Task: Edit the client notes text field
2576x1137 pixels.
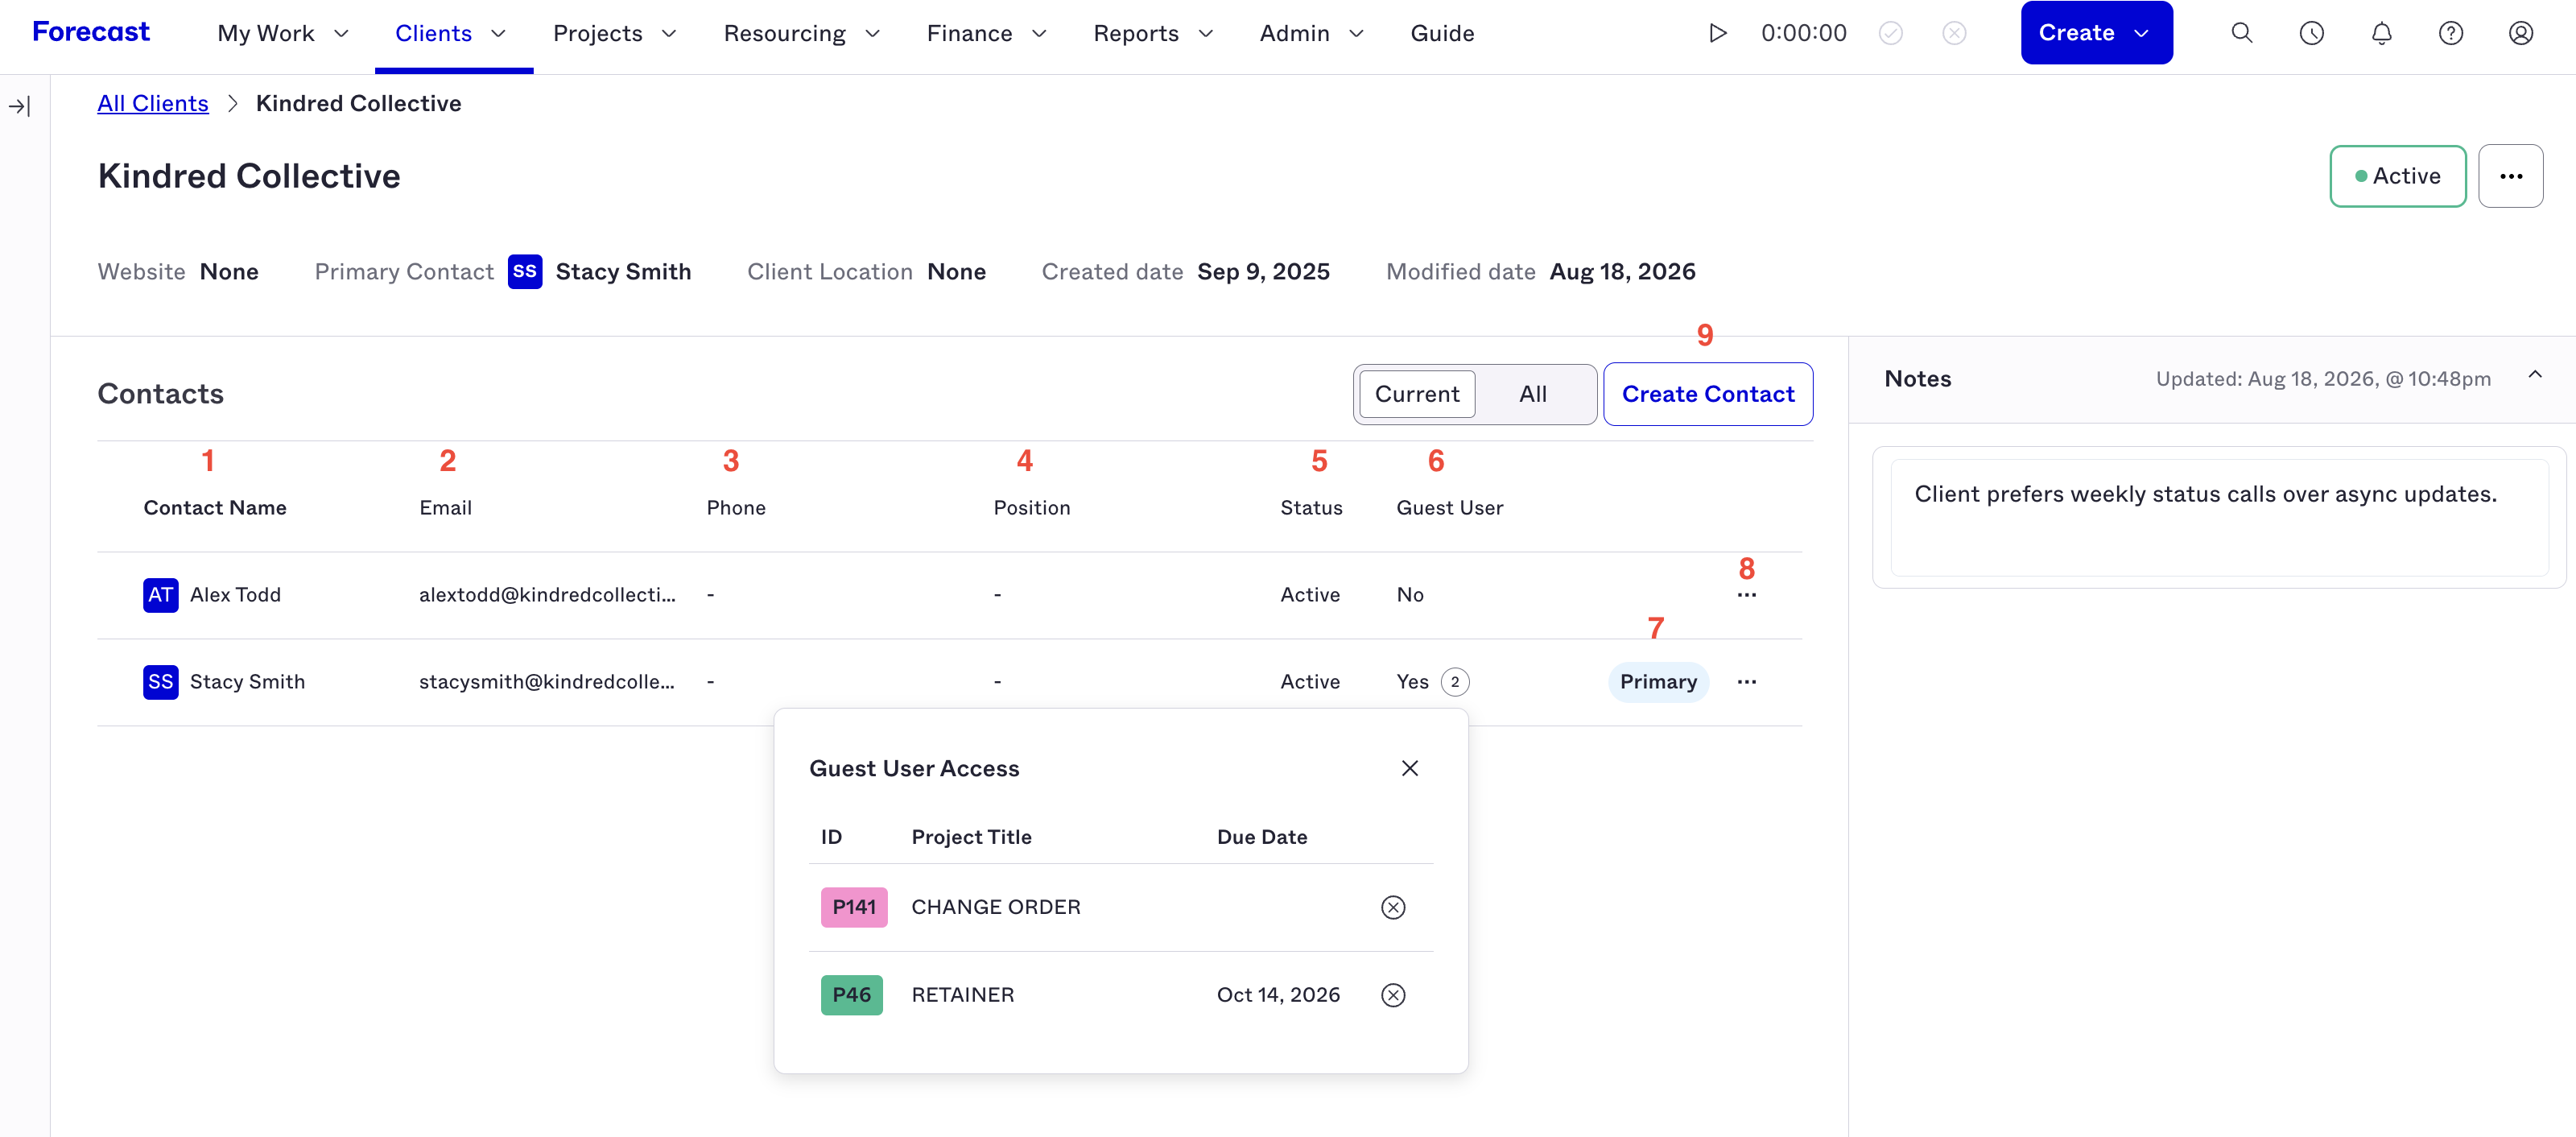Action: [2219, 517]
